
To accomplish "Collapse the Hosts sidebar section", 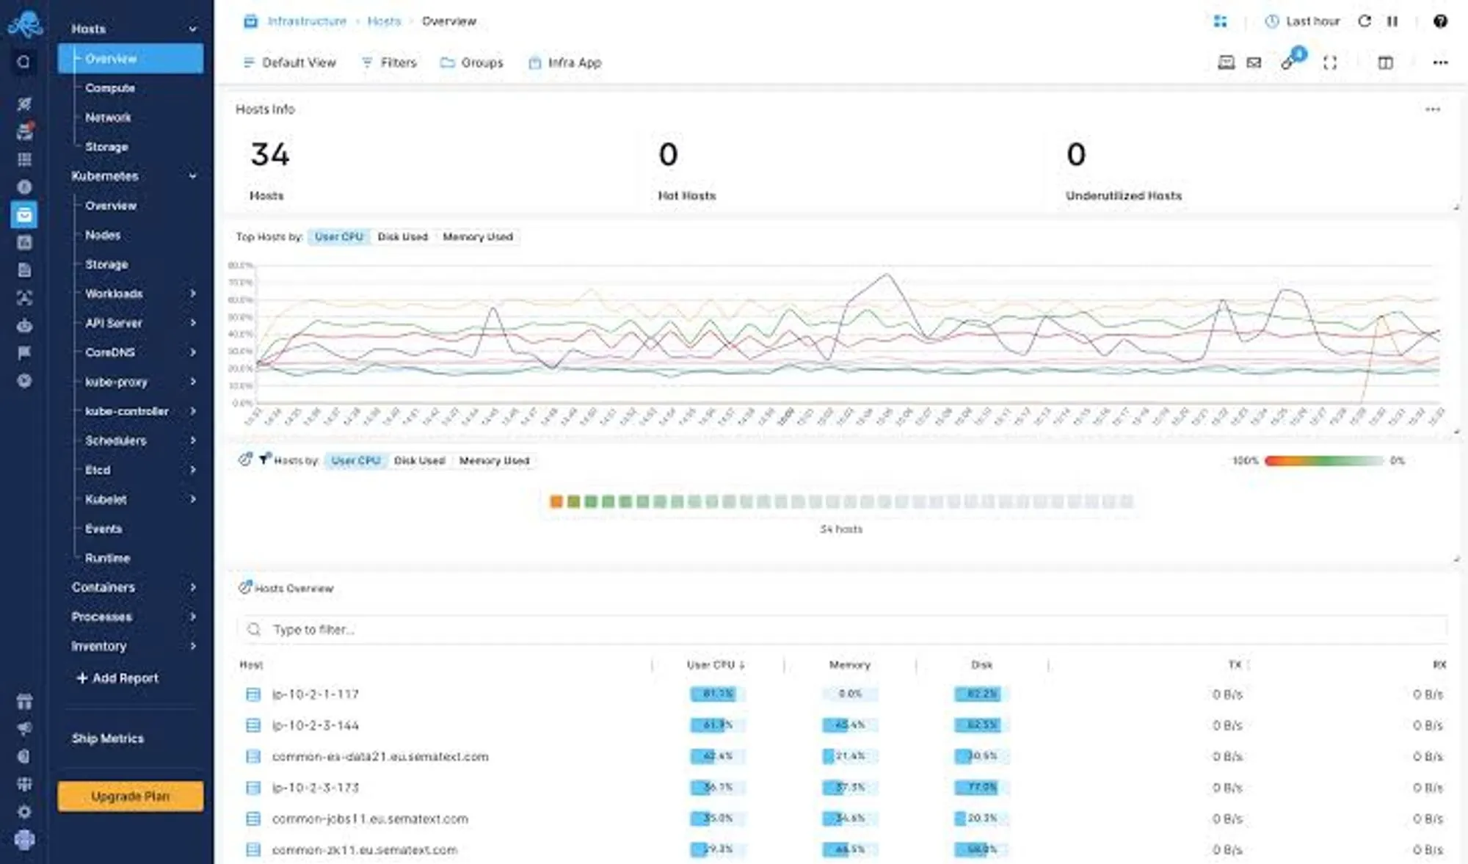I will tap(192, 29).
